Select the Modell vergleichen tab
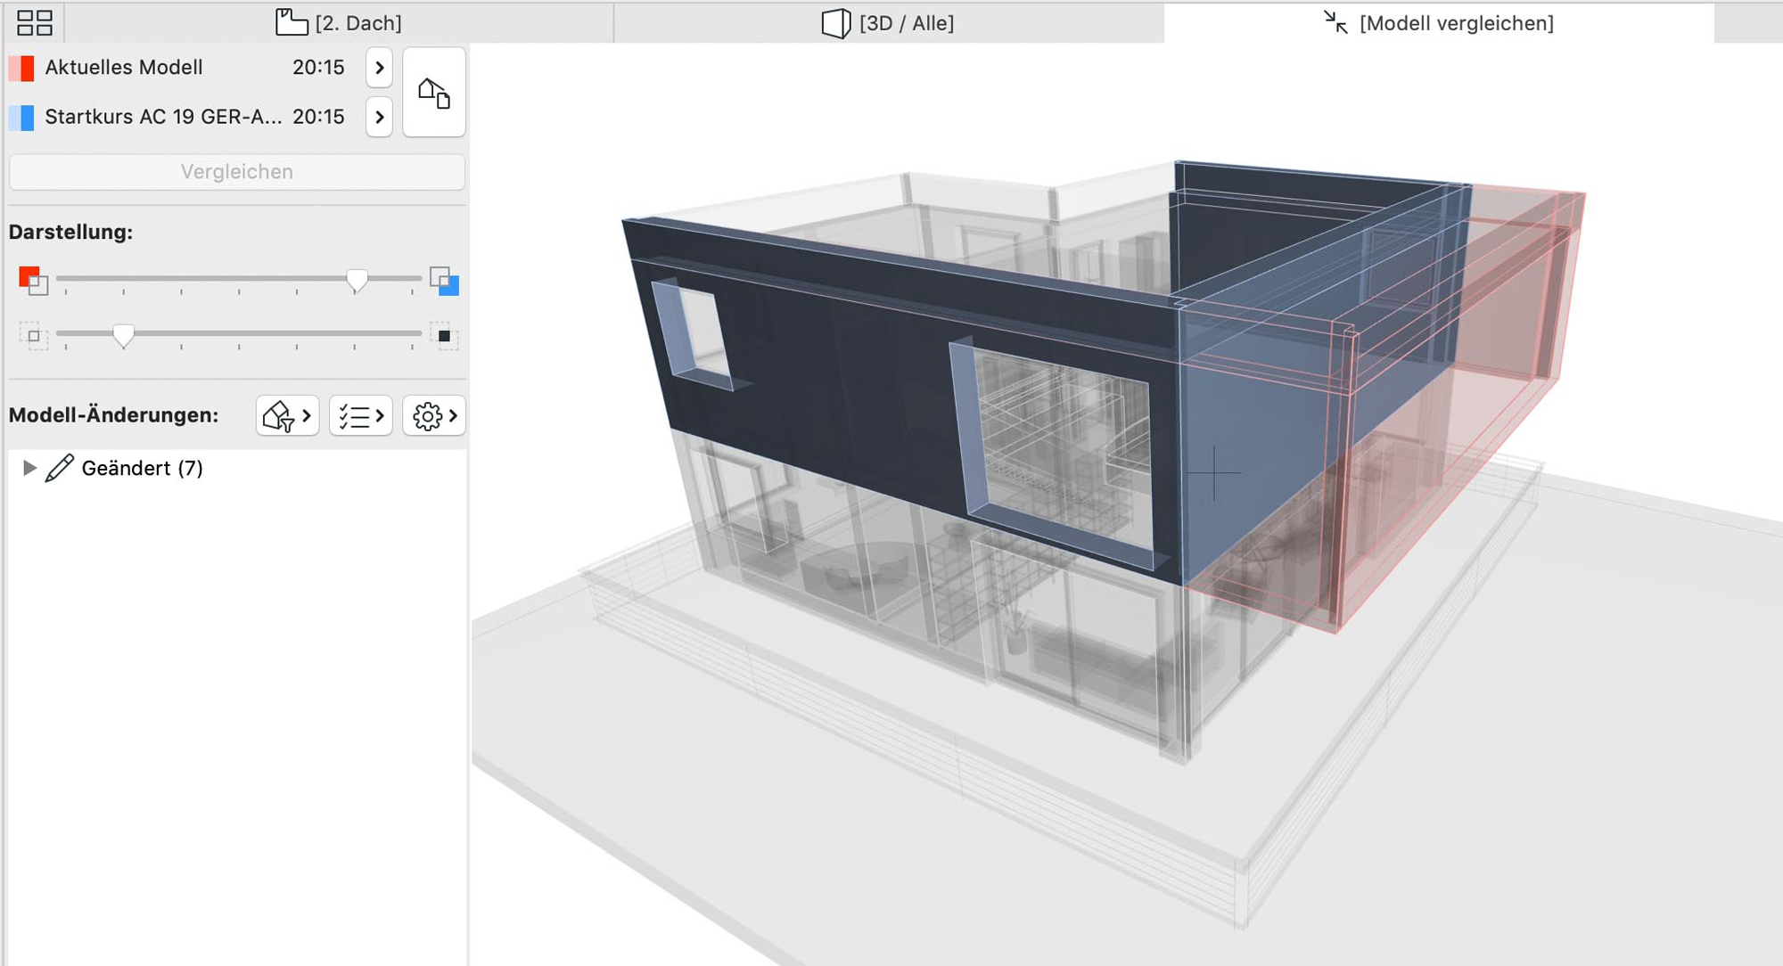 tap(1439, 22)
